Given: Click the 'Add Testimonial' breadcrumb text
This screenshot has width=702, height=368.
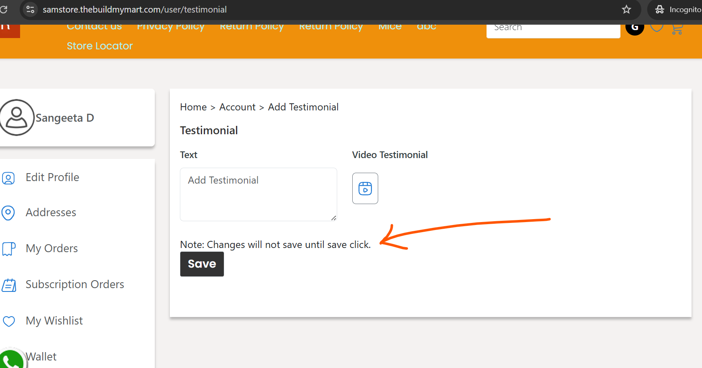Looking at the screenshot, I should pos(303,107).
